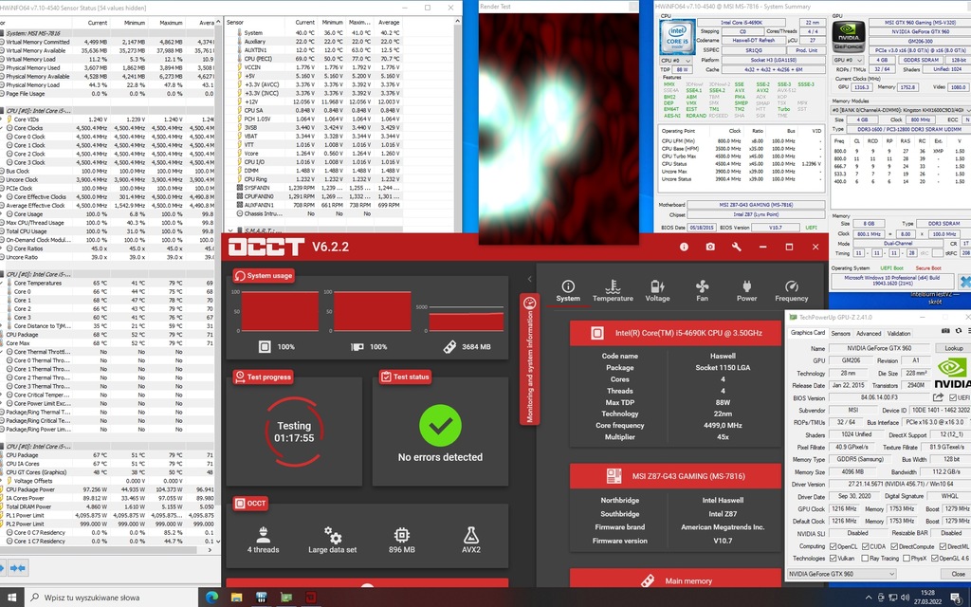Click GPU-Z share BIOS export icon
Viewport: 971px width, 607px height.
[x=938, y=397]
